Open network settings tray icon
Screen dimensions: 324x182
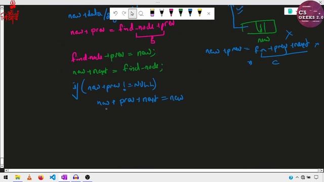pos(303,177)
